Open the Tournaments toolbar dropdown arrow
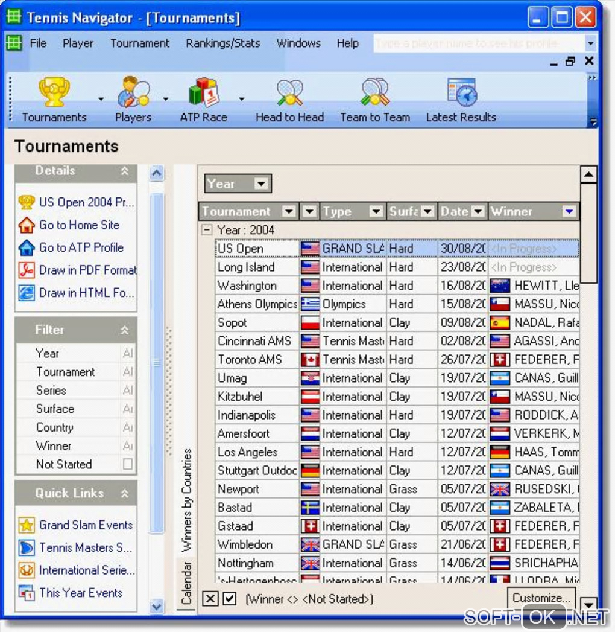This screenshot has width=615, height=632. coord(101,99)
